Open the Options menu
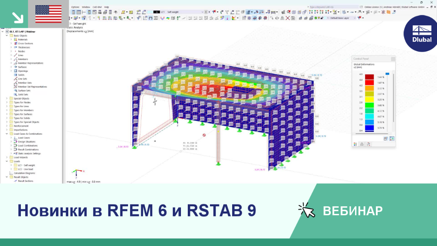 [x=75, y=7]
